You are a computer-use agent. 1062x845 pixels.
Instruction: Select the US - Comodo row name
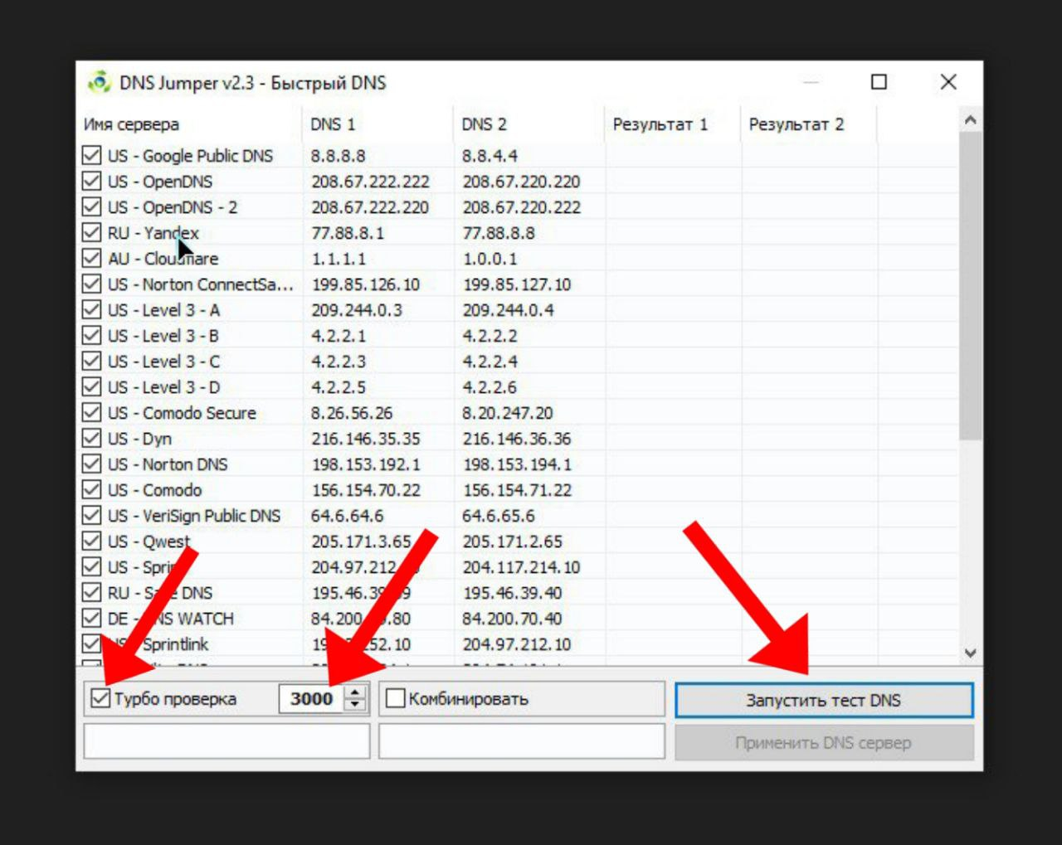click(x=154, y=490)
